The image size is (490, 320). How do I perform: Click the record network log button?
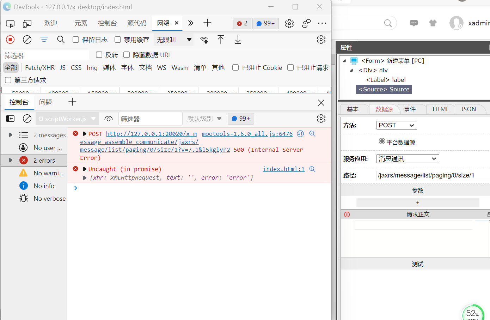click(10, 40)
